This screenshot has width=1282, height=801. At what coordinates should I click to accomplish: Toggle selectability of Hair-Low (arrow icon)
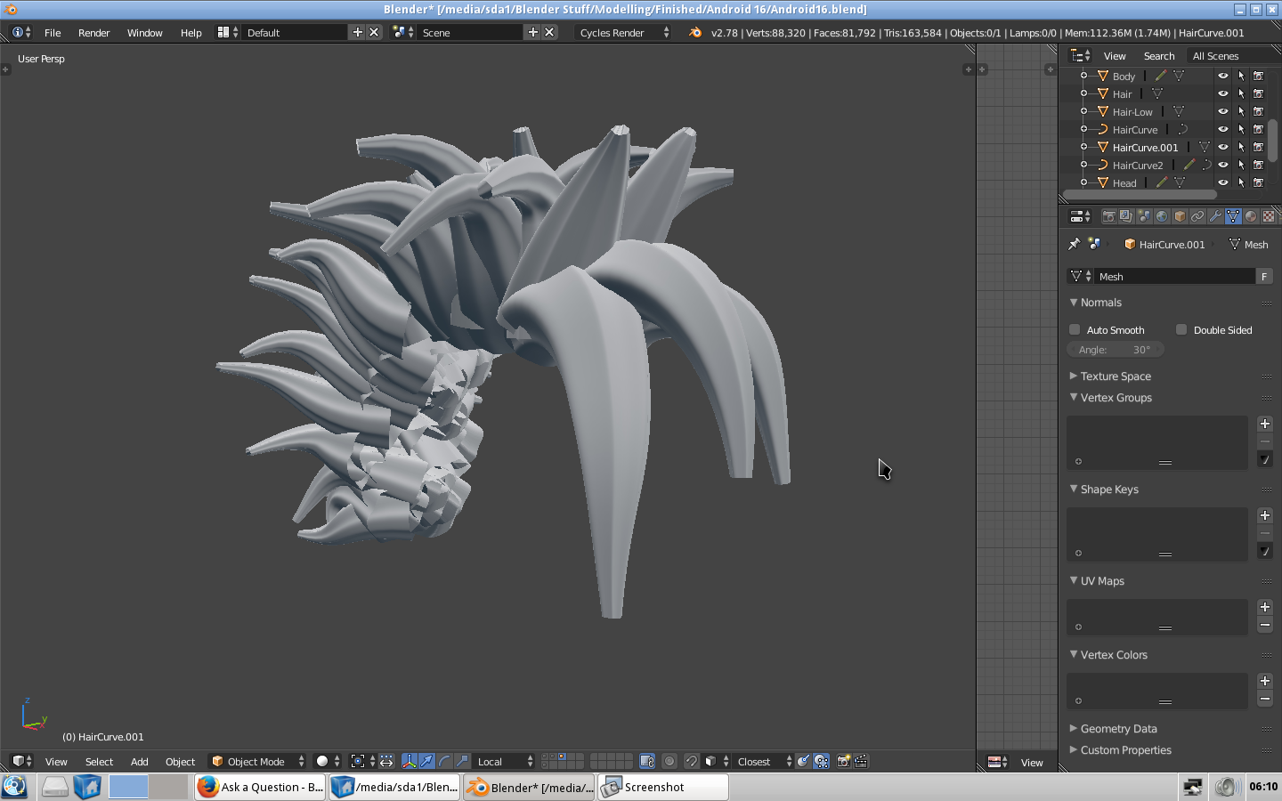[1241, 111]
